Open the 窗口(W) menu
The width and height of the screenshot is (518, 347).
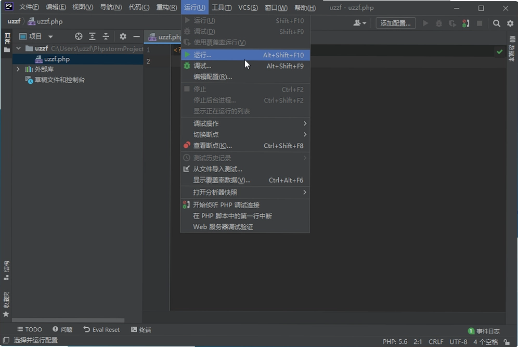276,7
